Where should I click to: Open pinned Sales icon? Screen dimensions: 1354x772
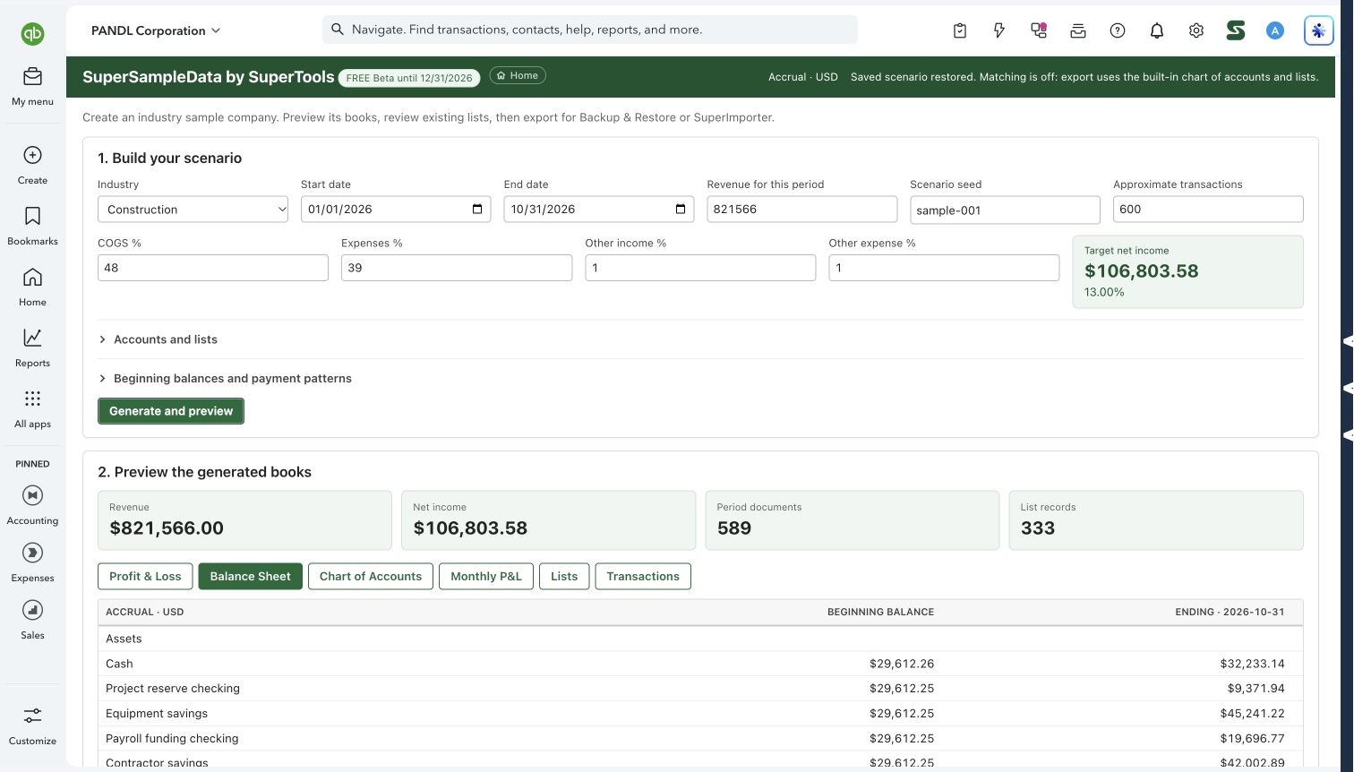point(32,610)
